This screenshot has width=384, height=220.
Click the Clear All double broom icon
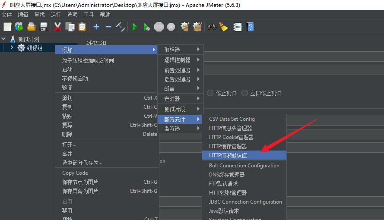[x=197, y=27]
